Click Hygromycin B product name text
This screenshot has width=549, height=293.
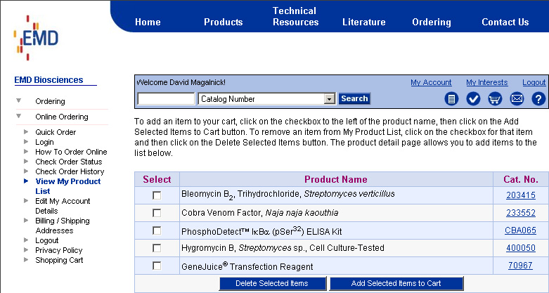click(283, 248)
